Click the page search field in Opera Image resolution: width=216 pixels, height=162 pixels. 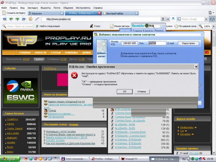pyautogui.click(x=18, y=26)
